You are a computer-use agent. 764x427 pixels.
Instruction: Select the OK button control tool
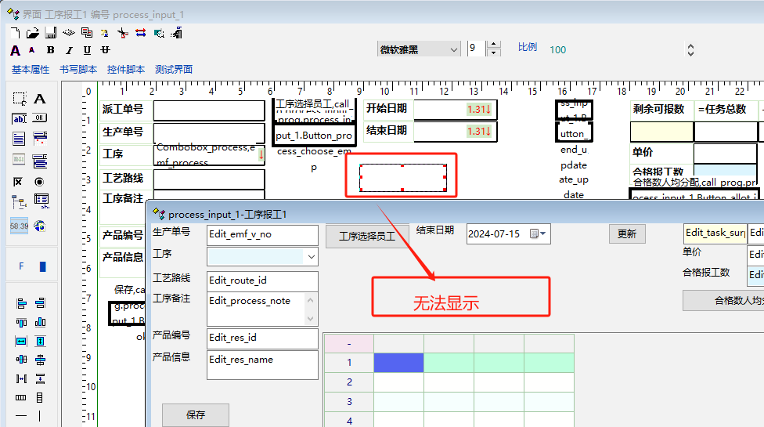[39, 119]
